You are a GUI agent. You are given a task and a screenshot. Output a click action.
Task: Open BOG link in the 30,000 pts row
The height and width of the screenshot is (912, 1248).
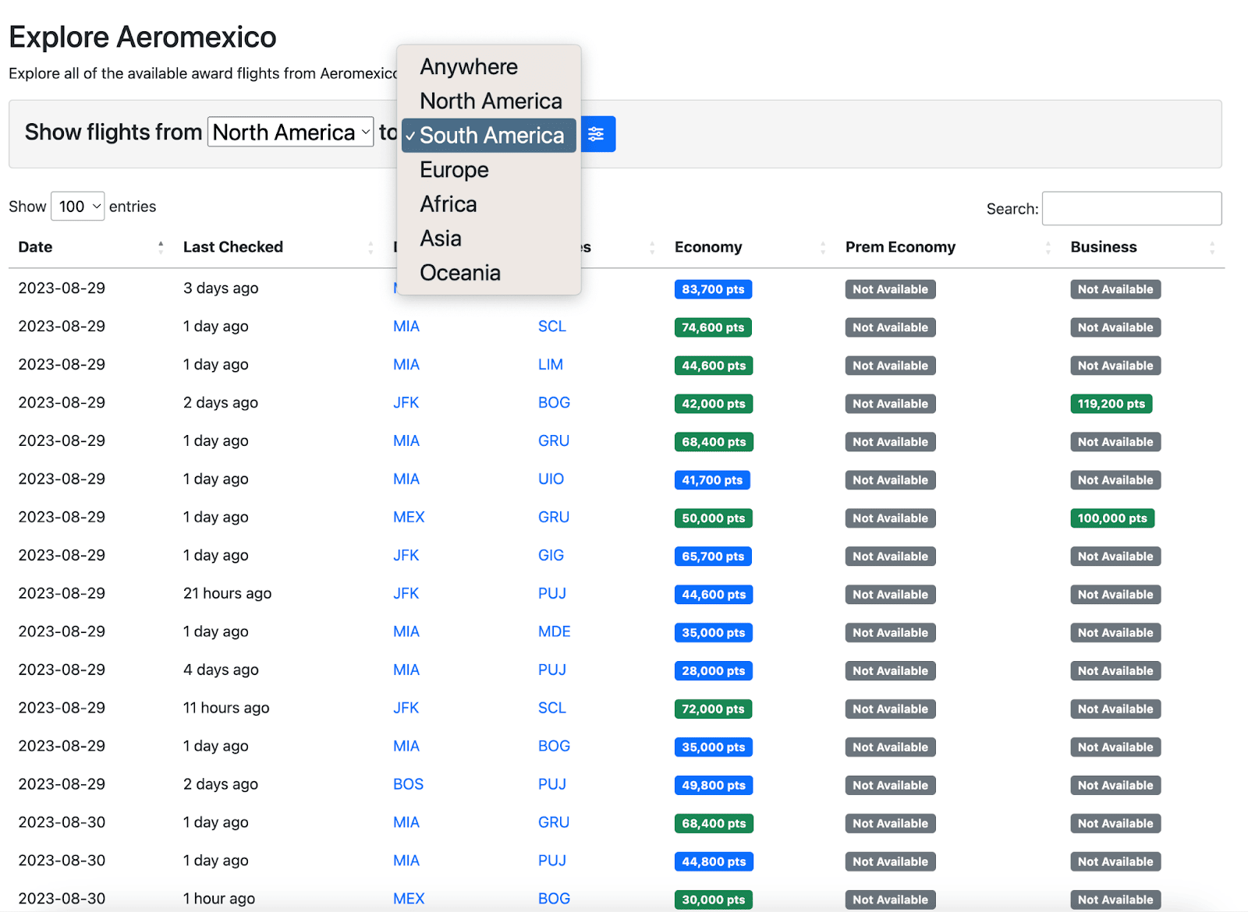554,899
